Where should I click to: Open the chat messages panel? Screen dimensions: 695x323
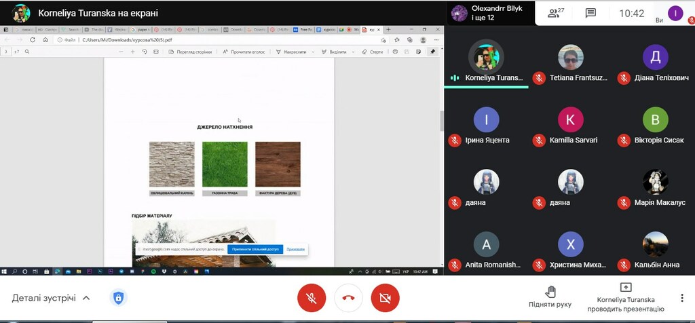point(590,13)
